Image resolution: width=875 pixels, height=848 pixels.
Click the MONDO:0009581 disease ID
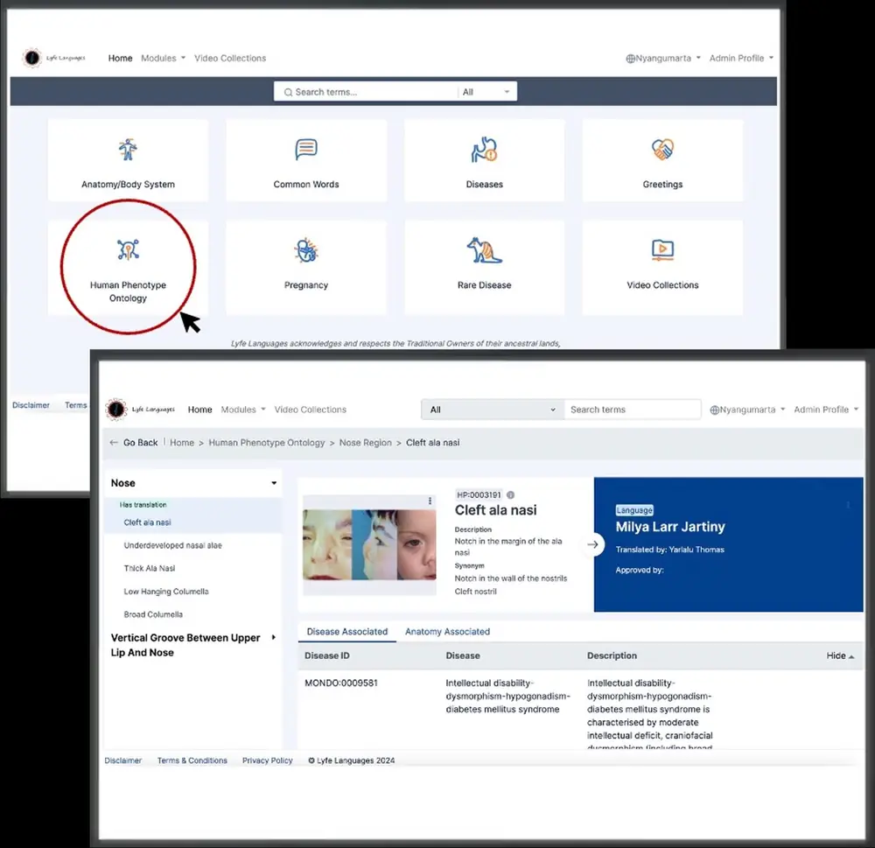coord(341,683)
